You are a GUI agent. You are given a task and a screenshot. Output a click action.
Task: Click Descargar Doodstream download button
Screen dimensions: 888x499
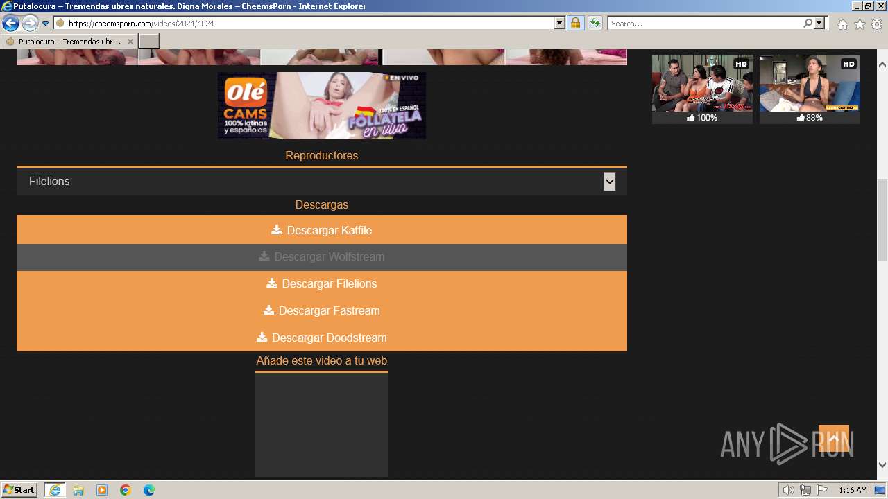(x=322, y=338)
